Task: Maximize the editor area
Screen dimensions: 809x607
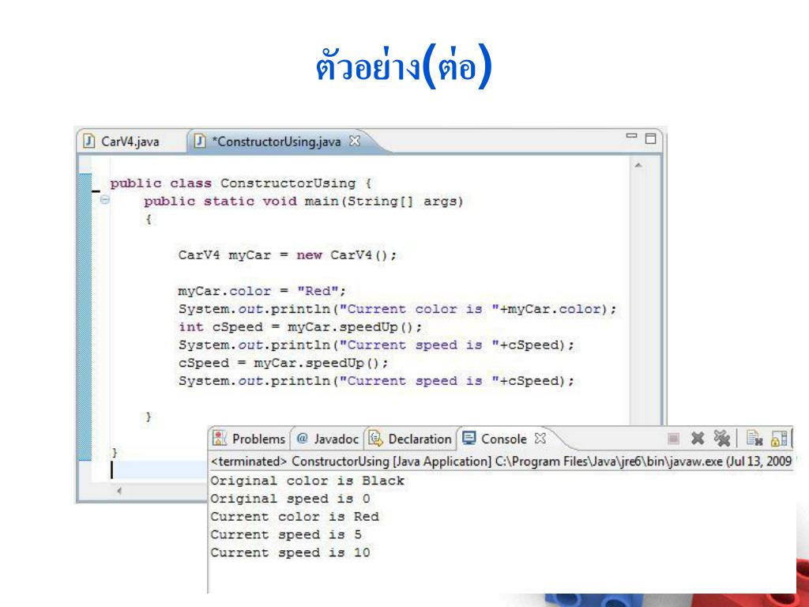Action: coord(651,138)
